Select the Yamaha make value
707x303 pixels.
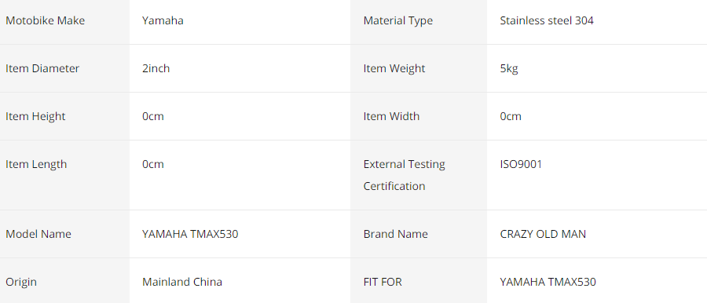click(163, 20)
